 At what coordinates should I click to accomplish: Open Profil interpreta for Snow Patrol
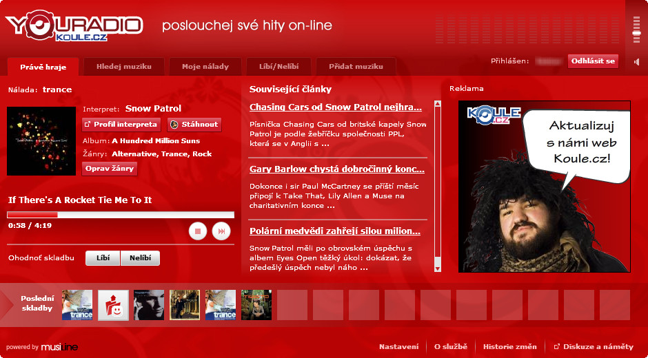[x=121, y=125]
